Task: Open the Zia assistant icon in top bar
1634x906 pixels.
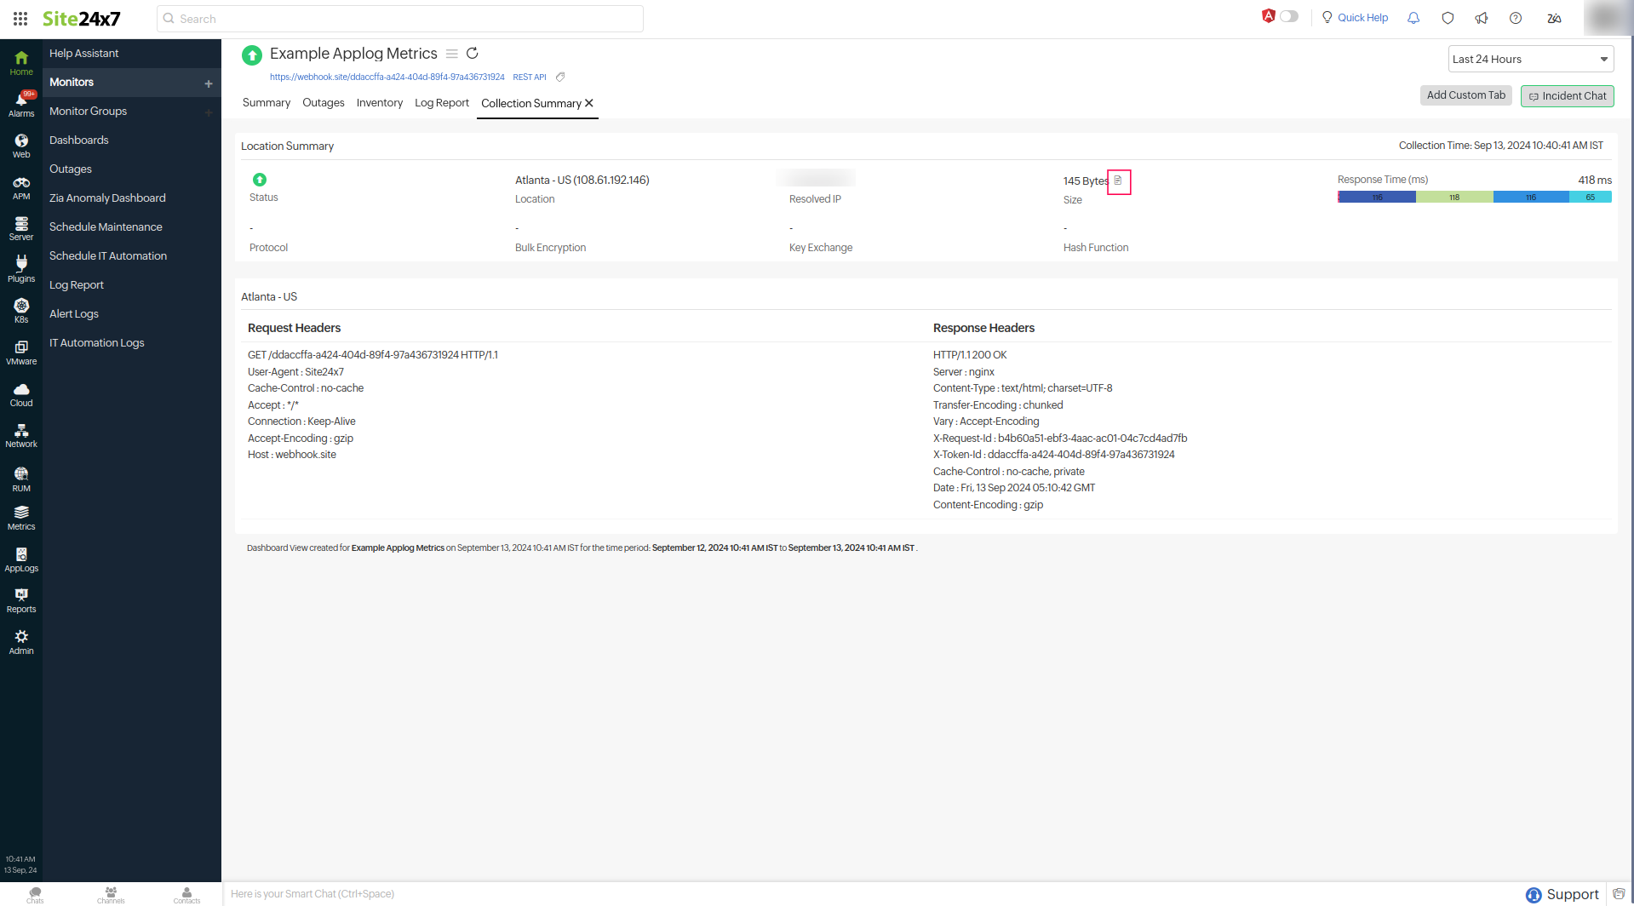Action: point(1554,18)
